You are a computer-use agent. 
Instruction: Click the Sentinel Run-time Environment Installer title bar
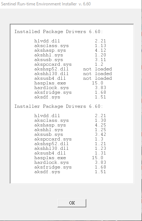(71, 4)
